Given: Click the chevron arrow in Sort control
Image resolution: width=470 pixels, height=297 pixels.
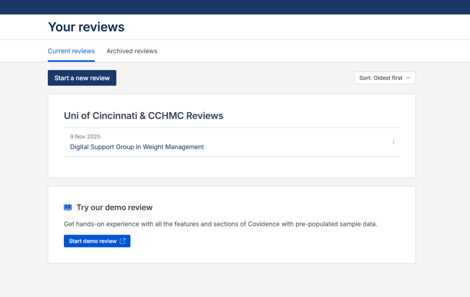Looking at the screenshot, I should coord(408,78).
